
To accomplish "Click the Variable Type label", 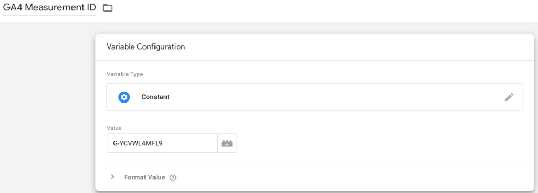I will (125, 74).
